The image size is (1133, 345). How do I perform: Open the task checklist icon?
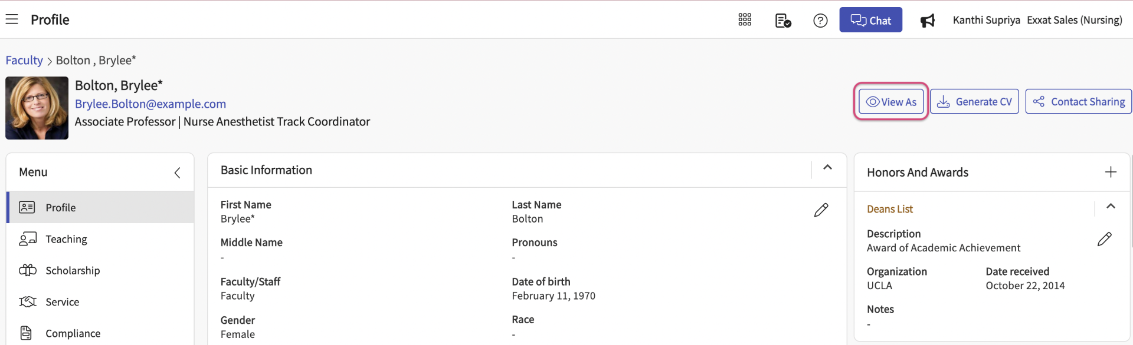[x=782, y=21]
